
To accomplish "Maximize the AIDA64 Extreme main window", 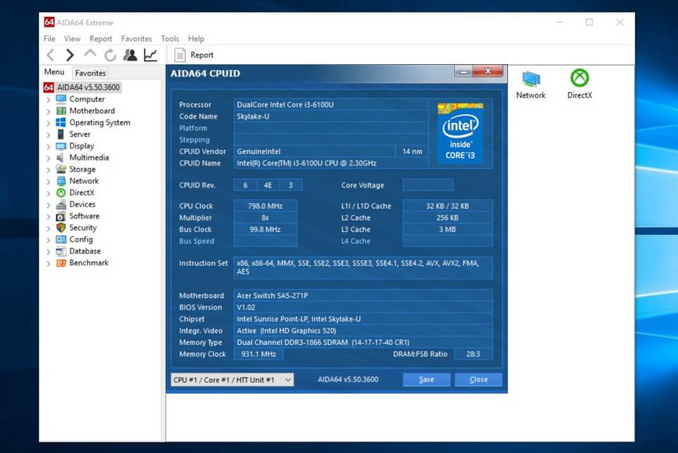I will point(589,22).
